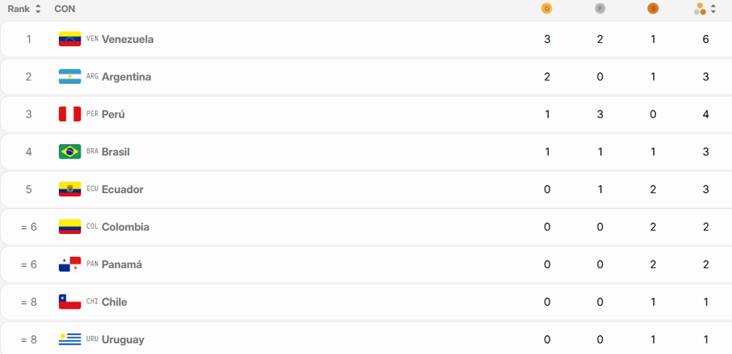Click the Argentina flag icon

click(x=69, y=77)
